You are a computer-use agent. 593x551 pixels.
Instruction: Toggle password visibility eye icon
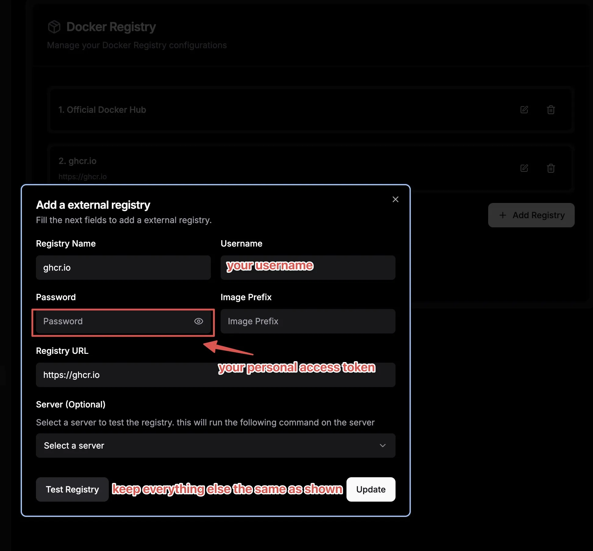198,321
